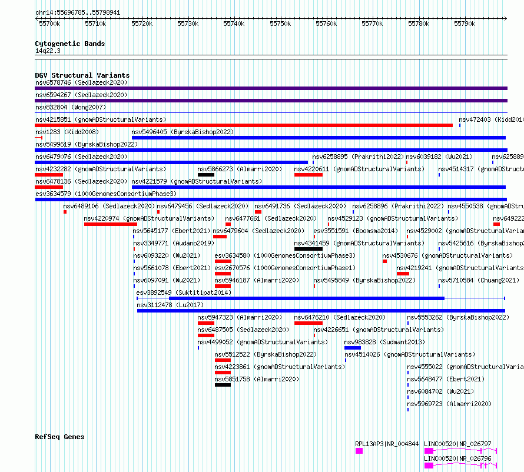Select the nsv4232282 red variant bar
Image resolution: width=524 pixels, height=472 pixels.
(x=49, y=175)
